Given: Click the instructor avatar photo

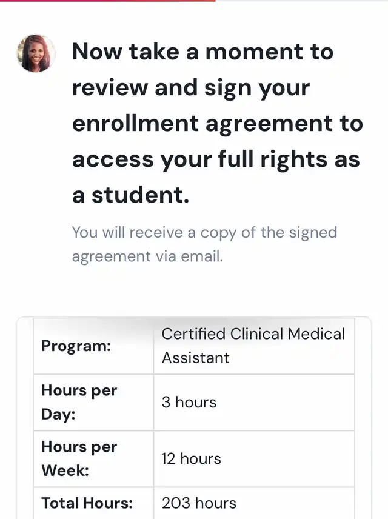Looking at the screenshot, I should (x=36, y=53).
